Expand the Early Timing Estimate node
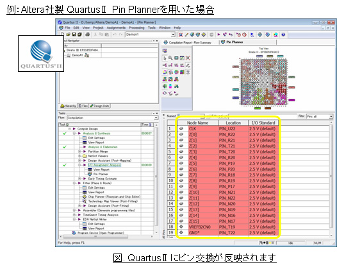The image size is (337, 267). [79, 178]
